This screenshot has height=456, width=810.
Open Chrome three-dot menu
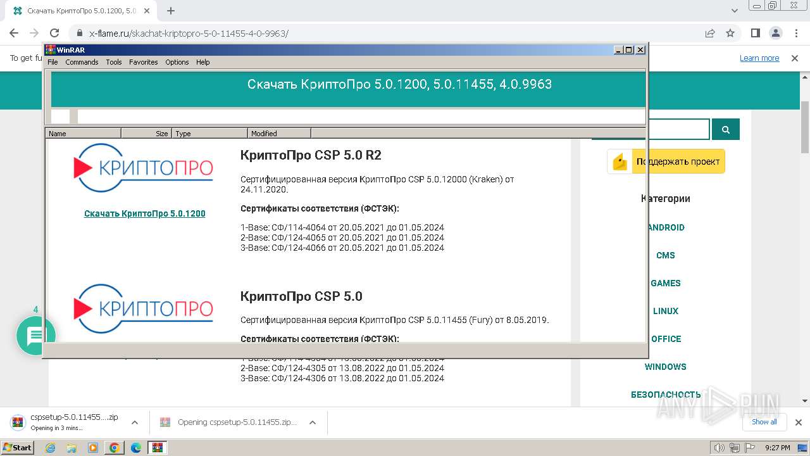click(795, 33)
